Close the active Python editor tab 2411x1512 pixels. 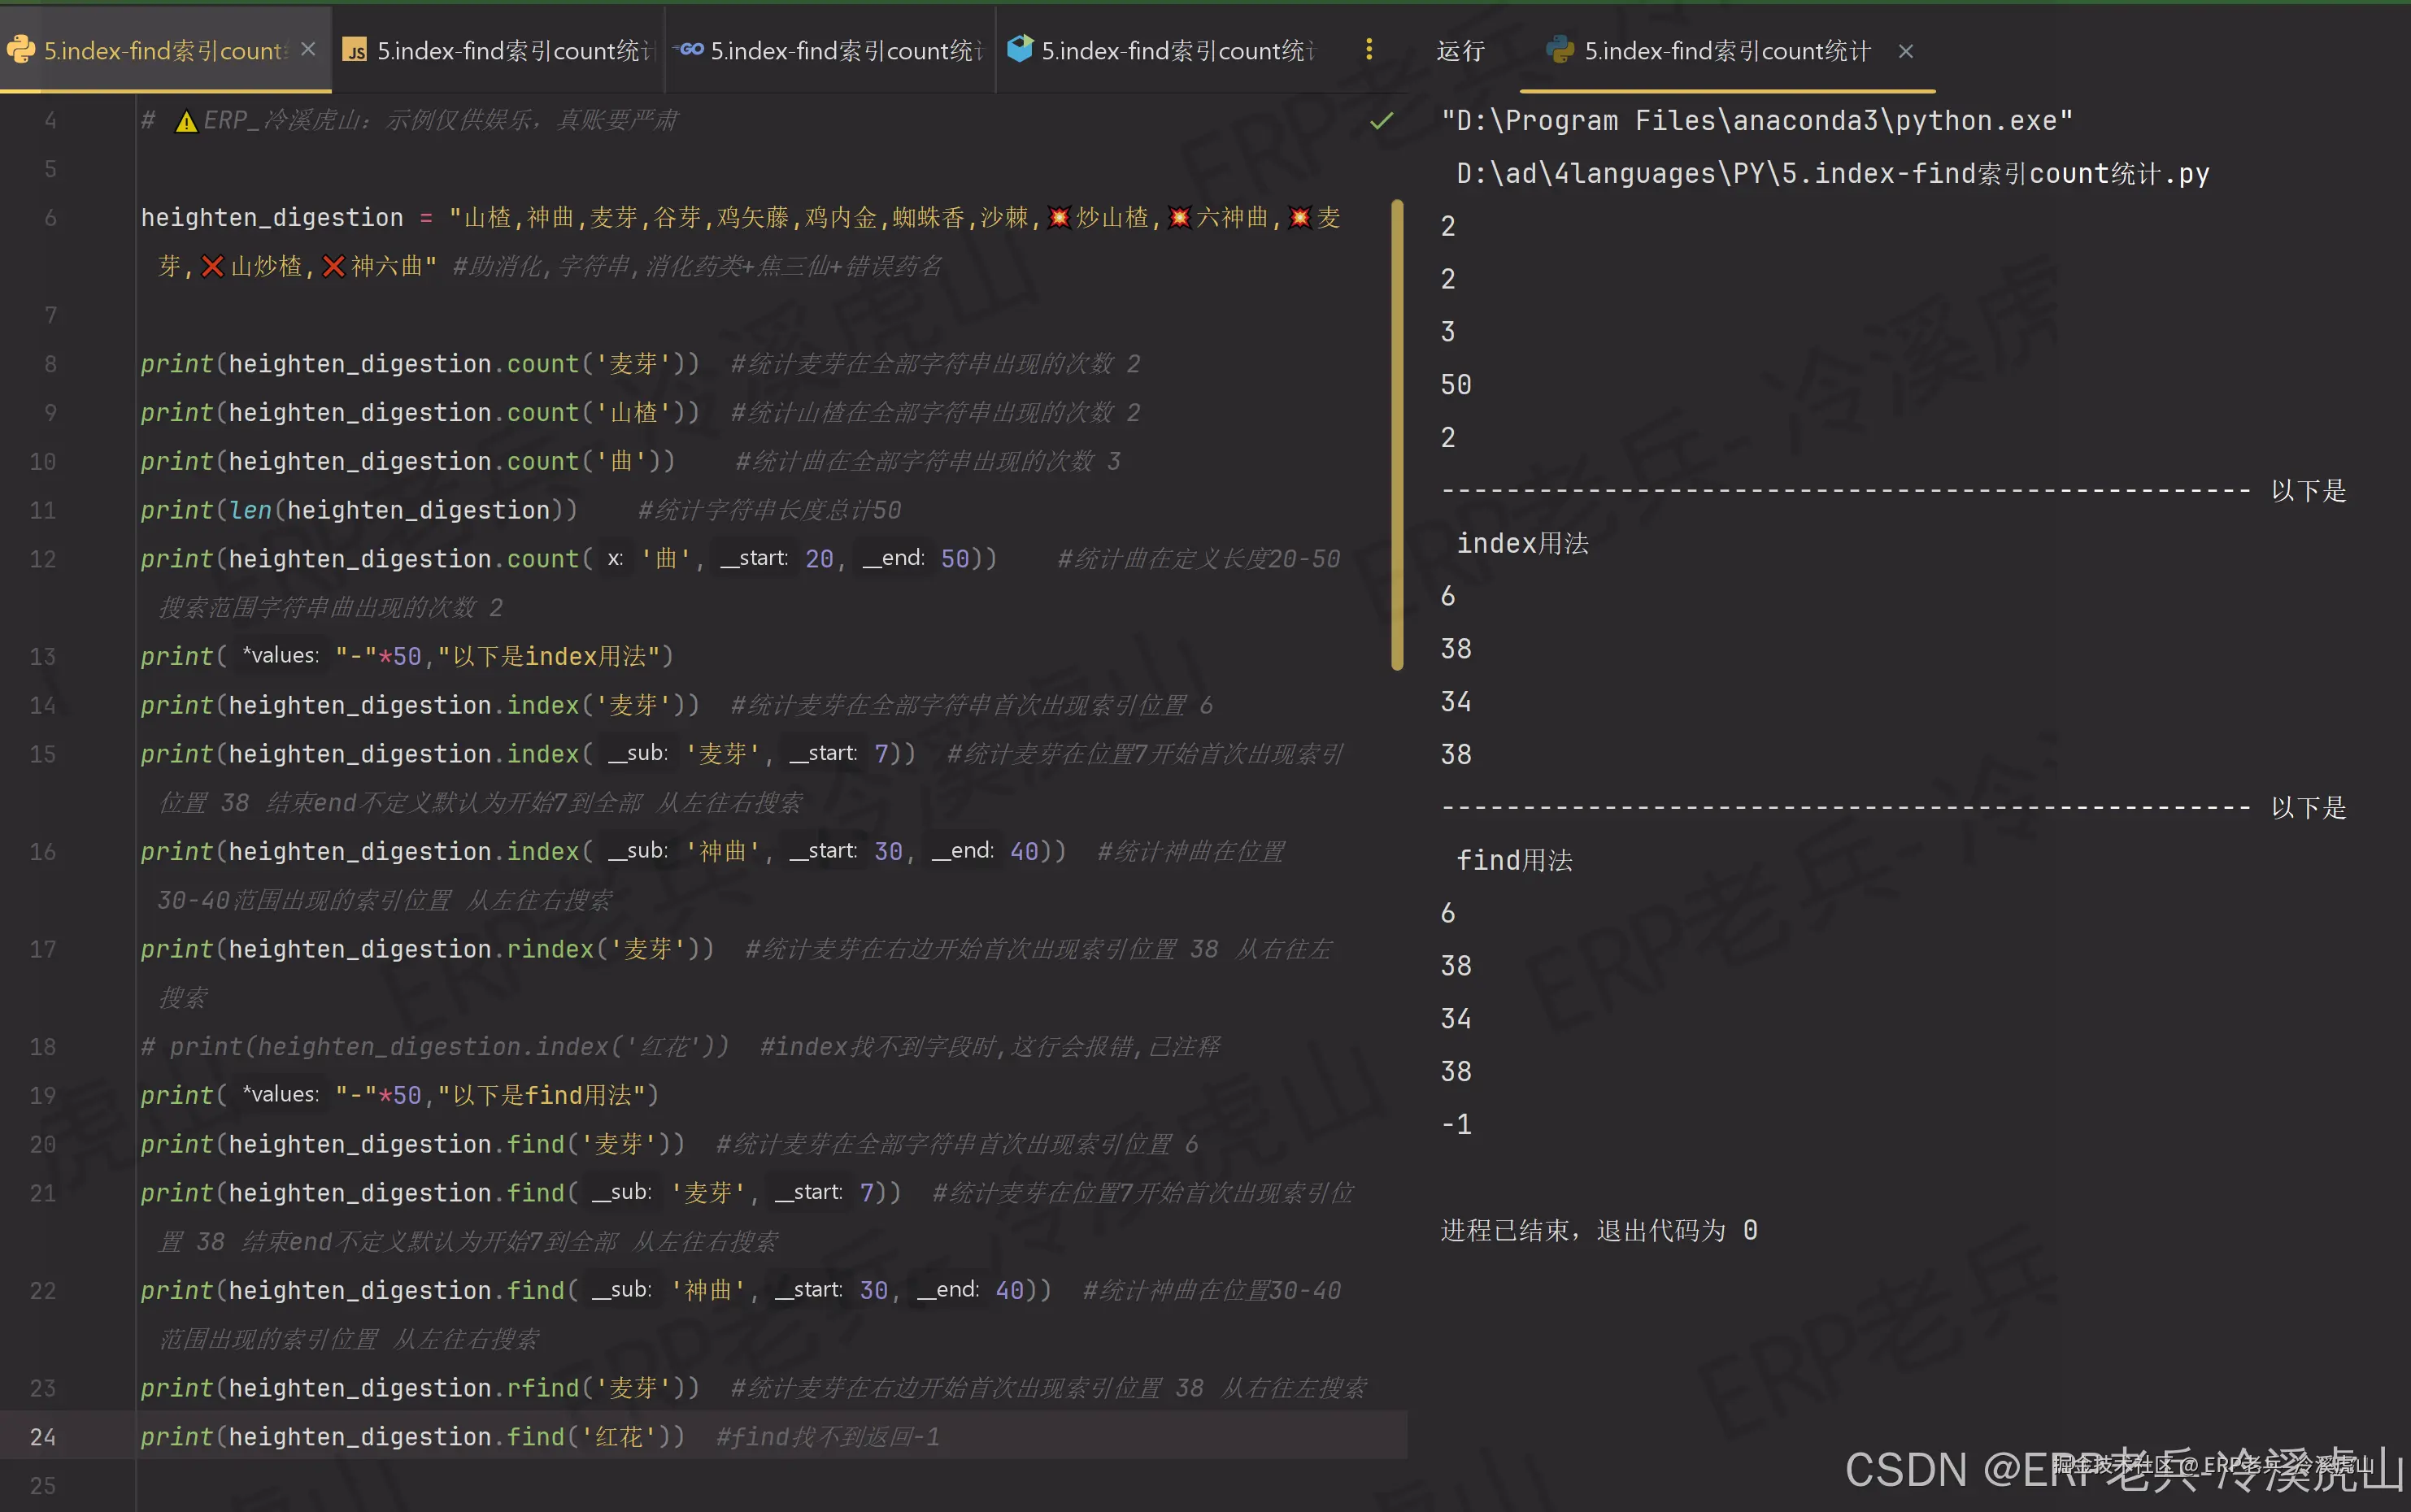[x=308, y=49]
